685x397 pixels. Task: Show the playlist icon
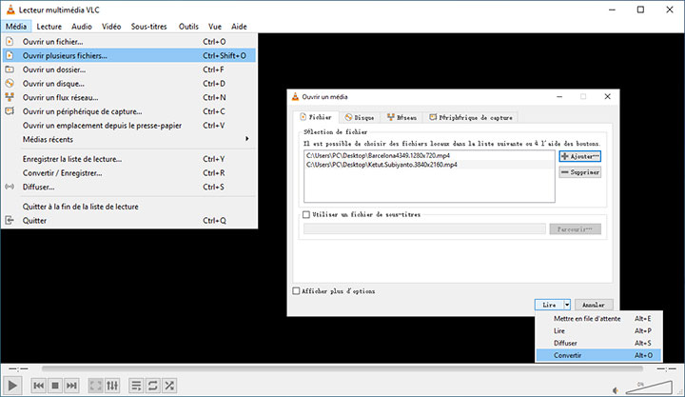pyautogui.click(x=136, y=386)
